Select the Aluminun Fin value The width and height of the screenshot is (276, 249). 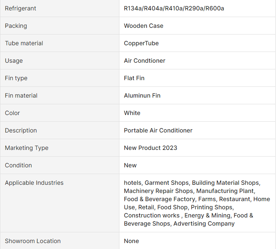coord(142,95)
